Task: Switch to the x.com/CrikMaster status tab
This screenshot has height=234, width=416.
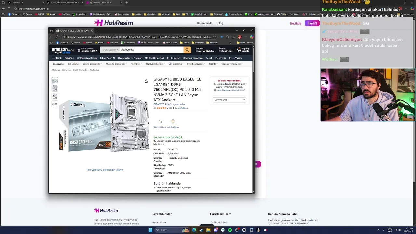Action: [x=65, y=3]
